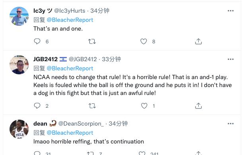Retweet Ic3y's 'That's an and one' tweet
Screen dimensions: 242x155
92,41
